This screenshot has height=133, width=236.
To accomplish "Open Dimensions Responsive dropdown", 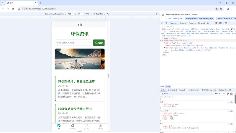I will click(55, 14).
